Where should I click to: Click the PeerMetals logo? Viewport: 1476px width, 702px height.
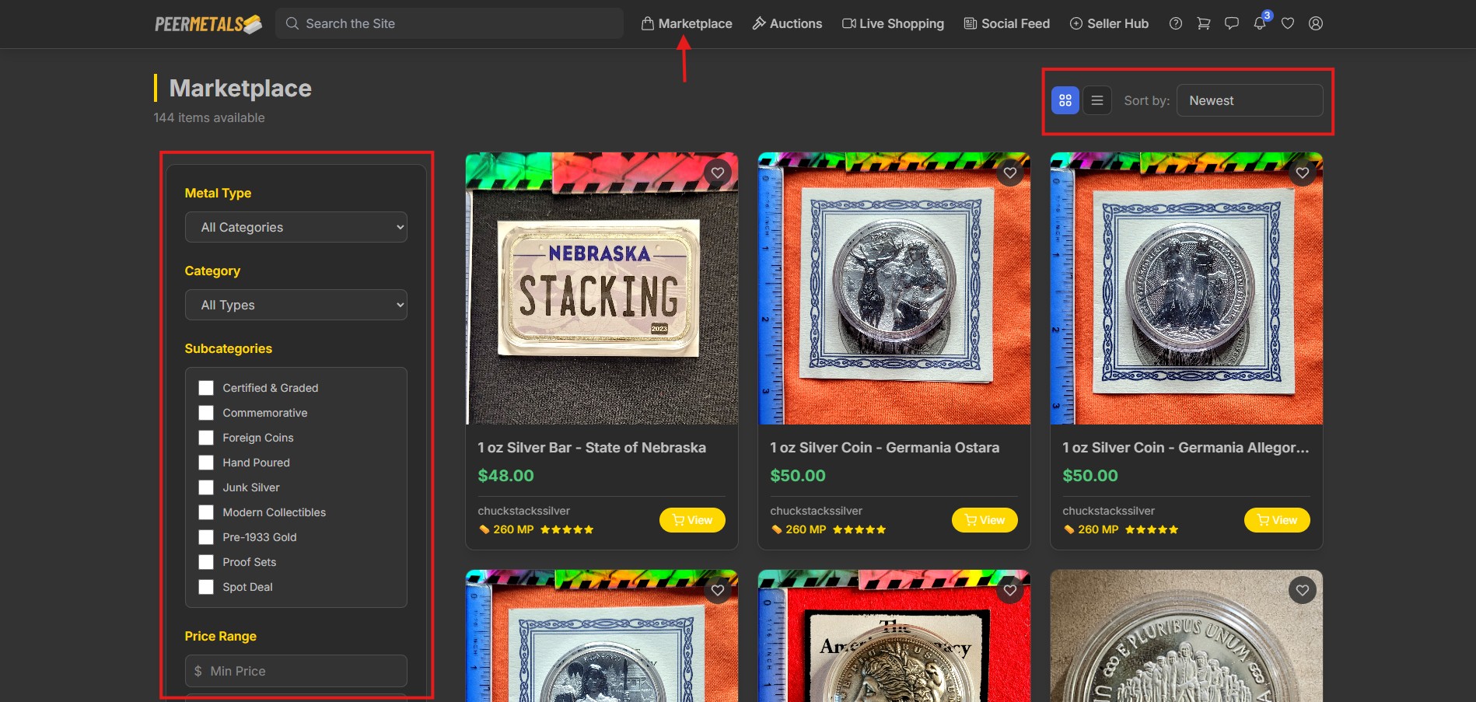[208, 24]
